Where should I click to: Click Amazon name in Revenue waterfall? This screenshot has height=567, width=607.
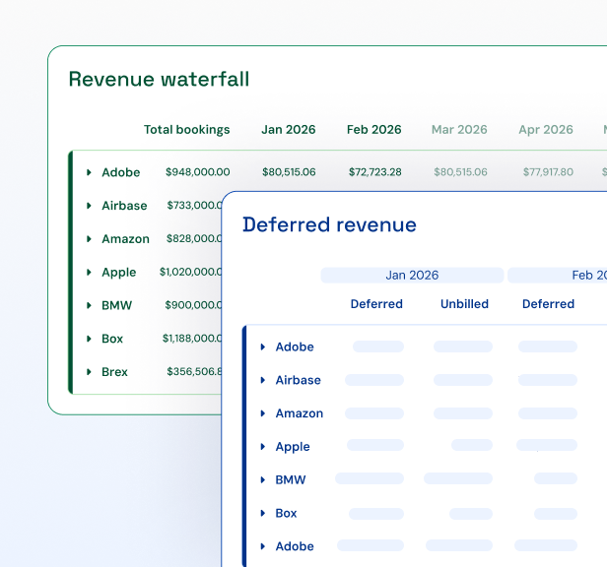(125, 238)
